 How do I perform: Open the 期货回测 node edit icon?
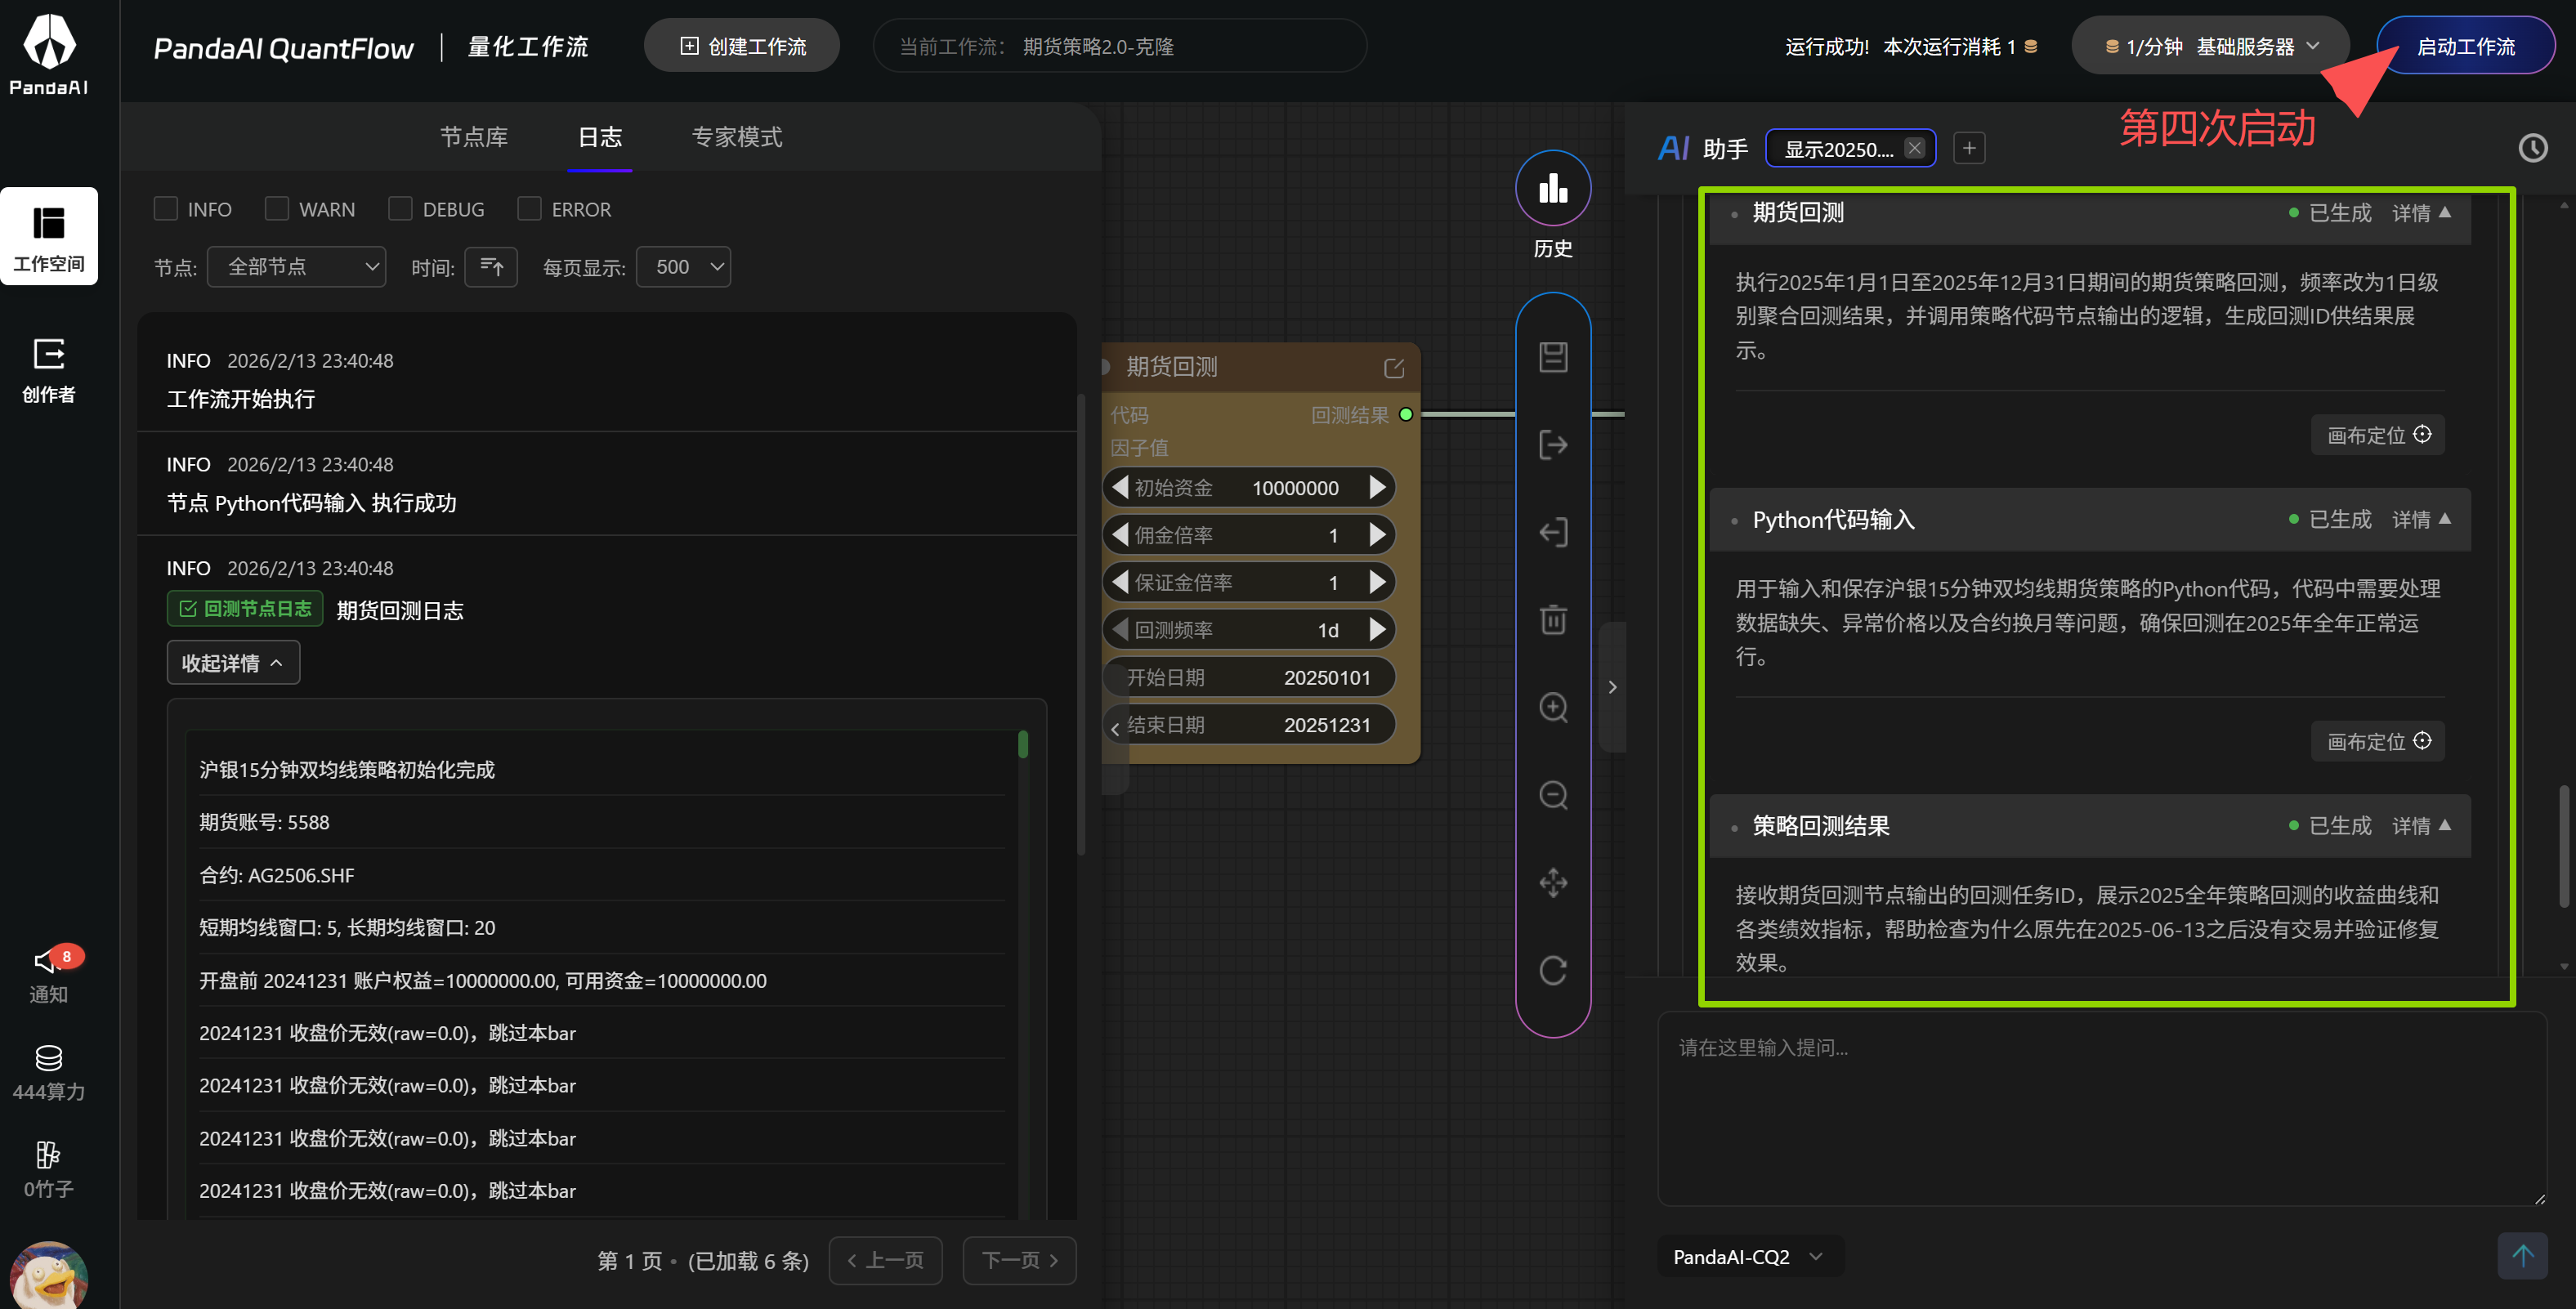[x=1394, y=368]
